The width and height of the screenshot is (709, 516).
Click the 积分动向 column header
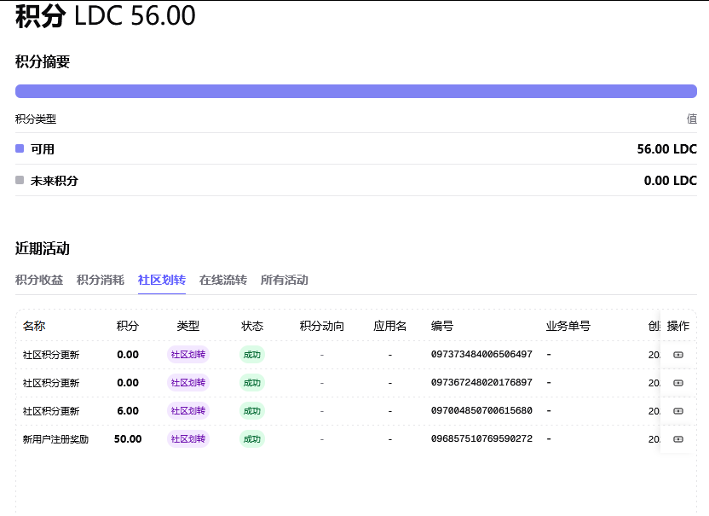(x=322, y=326)
